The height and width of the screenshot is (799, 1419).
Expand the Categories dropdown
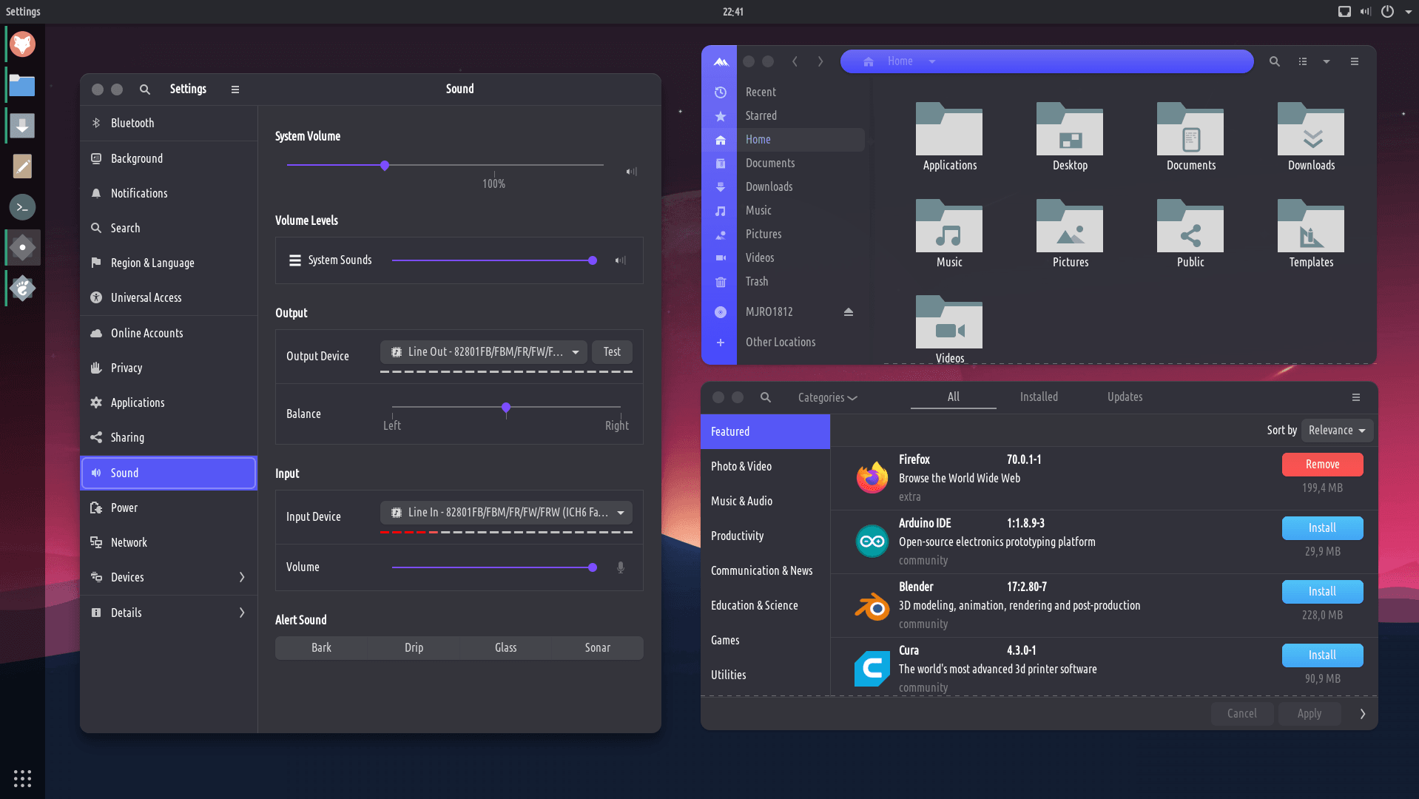[x=827, y=397]
